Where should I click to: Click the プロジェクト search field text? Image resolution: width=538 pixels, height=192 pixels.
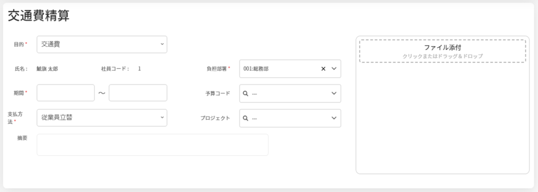255,118
